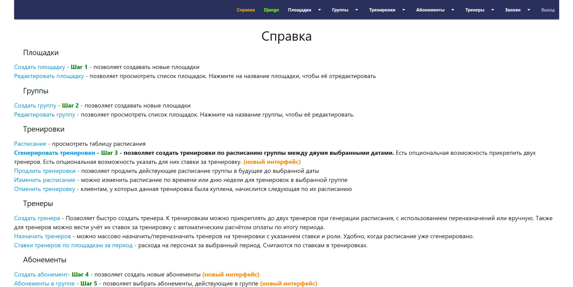Open the Абонементы в группе link
Image resolution: width=573 pixels, height=287 pixels.
pos(44,284)
